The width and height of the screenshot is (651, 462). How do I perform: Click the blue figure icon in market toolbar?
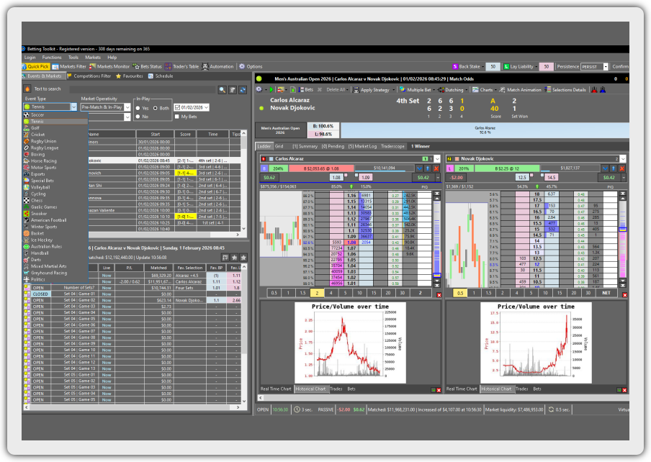pyautogui.click(x=603, y=89)
